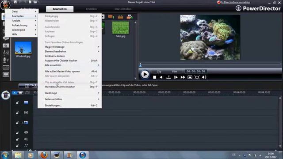The image size is (283, 159).
Task: Click the fast forward button
Action: [x=183, y=77]
